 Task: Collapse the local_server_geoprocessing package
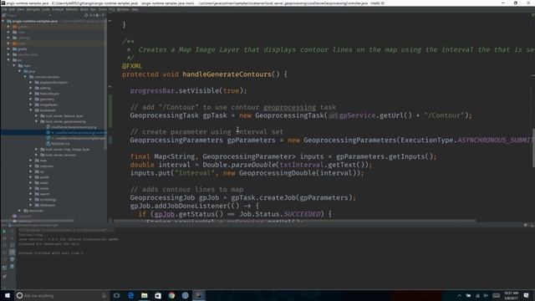[x=36, y=121]
